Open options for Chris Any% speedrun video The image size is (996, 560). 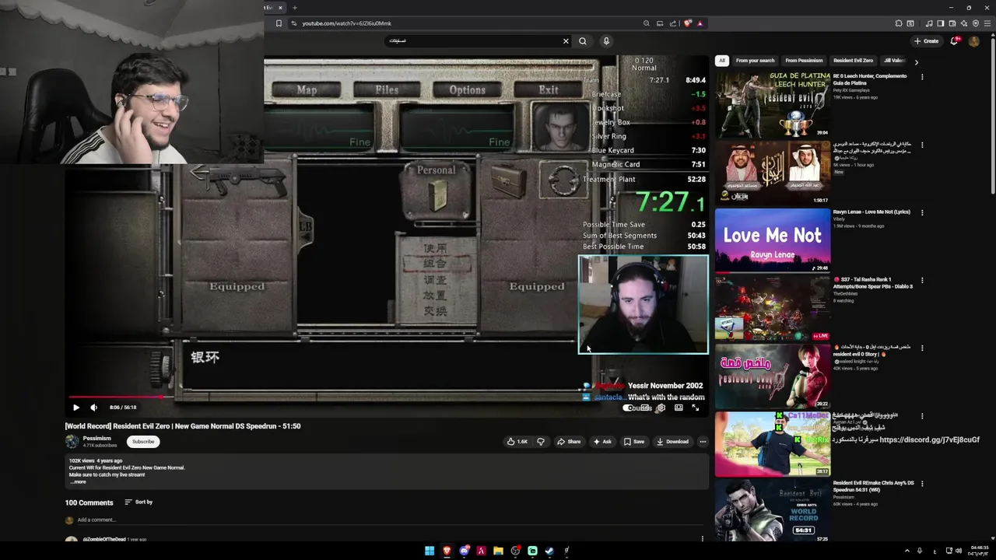pyautogui.click(x=922, y=483)
